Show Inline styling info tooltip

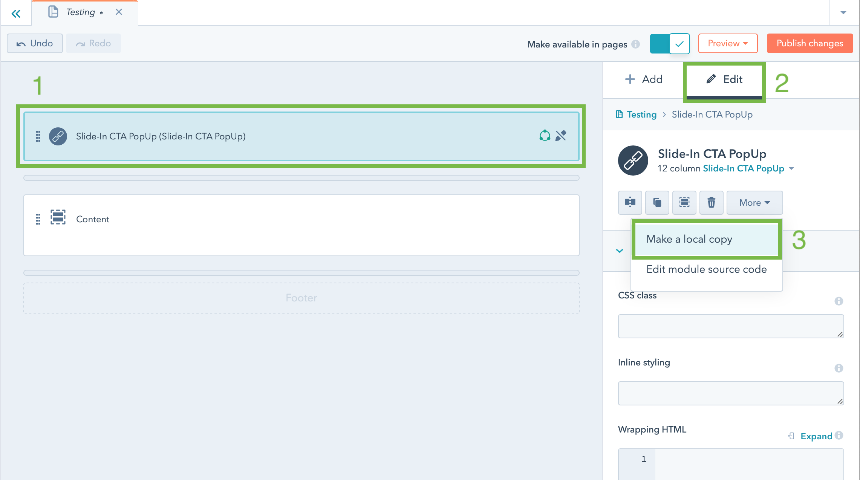click(x=839, y=368)
